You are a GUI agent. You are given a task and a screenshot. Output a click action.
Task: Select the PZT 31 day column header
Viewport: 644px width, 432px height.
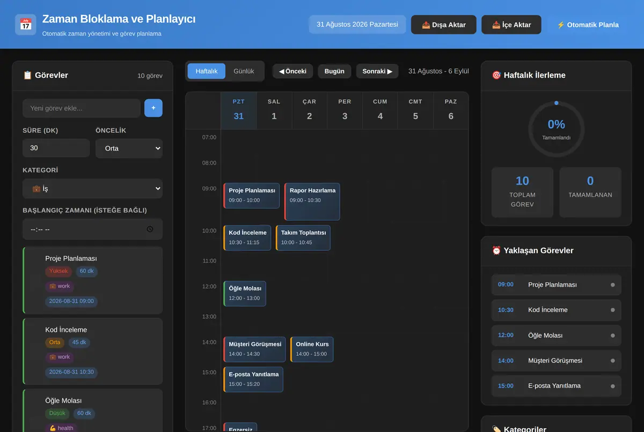click(238, 110)
